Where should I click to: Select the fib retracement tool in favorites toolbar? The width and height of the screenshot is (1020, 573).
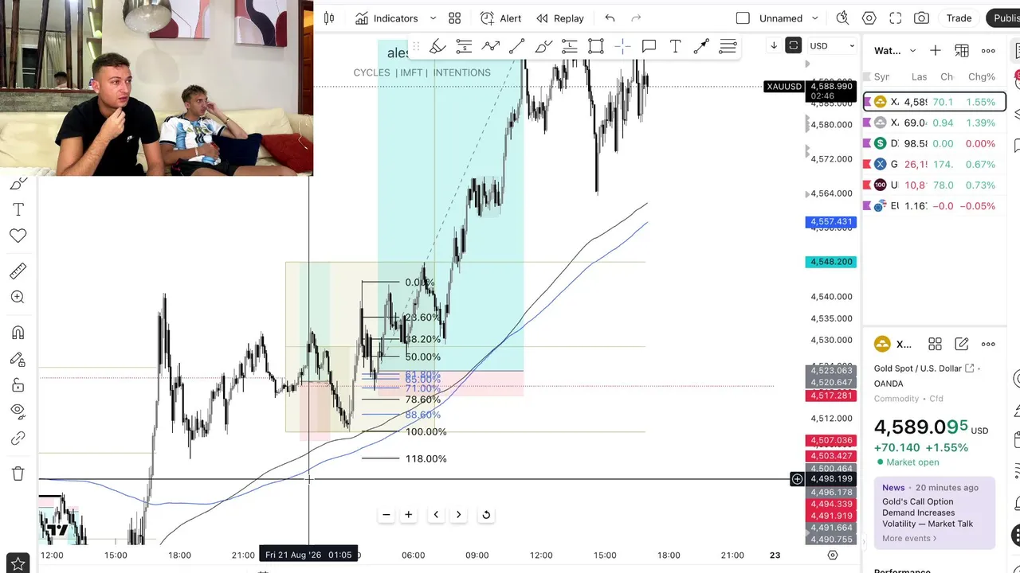tap(569, 47)
